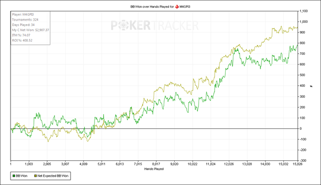Click the 0 y-axis tick label
The height and width of the screenshot is (185, 321).
click(x=301, y=128)
